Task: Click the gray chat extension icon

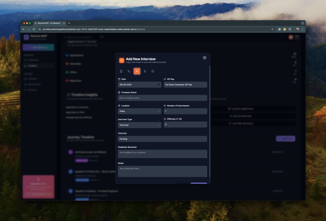Action: (x=279, y=29)
